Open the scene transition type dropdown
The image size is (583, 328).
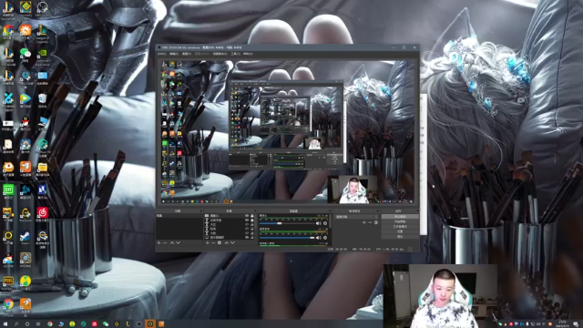pos(357,217)
